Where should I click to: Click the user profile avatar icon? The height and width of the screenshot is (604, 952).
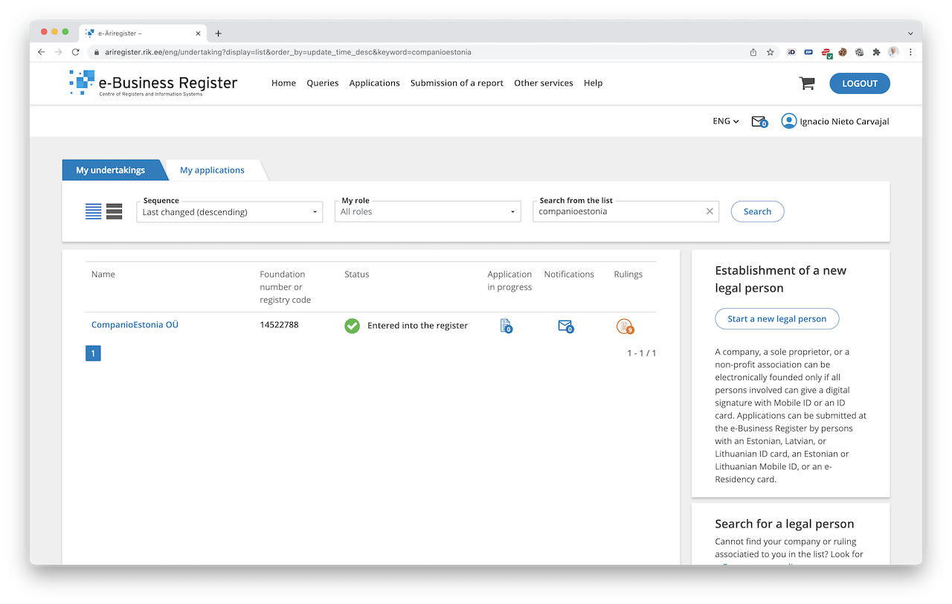(x=789, y=121)
